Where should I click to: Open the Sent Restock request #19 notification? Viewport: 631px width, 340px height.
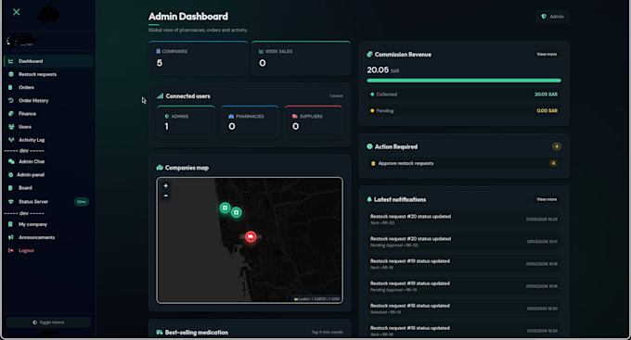(464, 264)
